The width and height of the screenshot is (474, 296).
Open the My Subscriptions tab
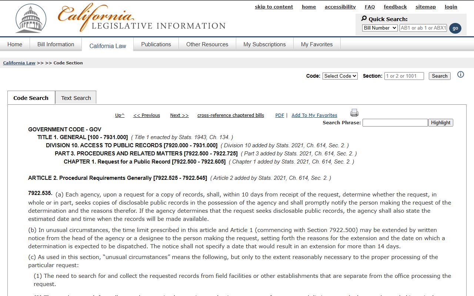(265, 44)
